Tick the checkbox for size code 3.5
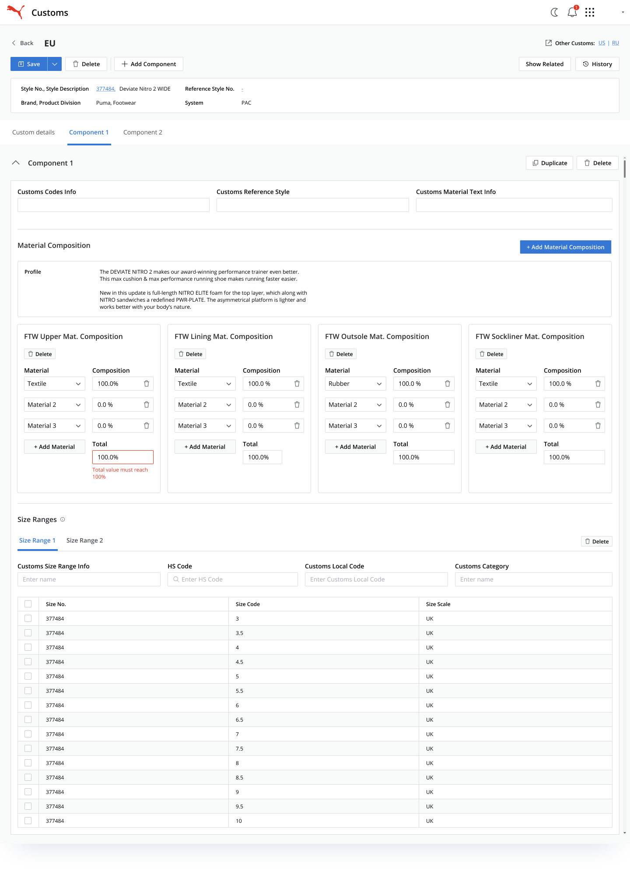The width and height of the screenshot is (630, 892). pyautogui.click(x=28, y=633)
